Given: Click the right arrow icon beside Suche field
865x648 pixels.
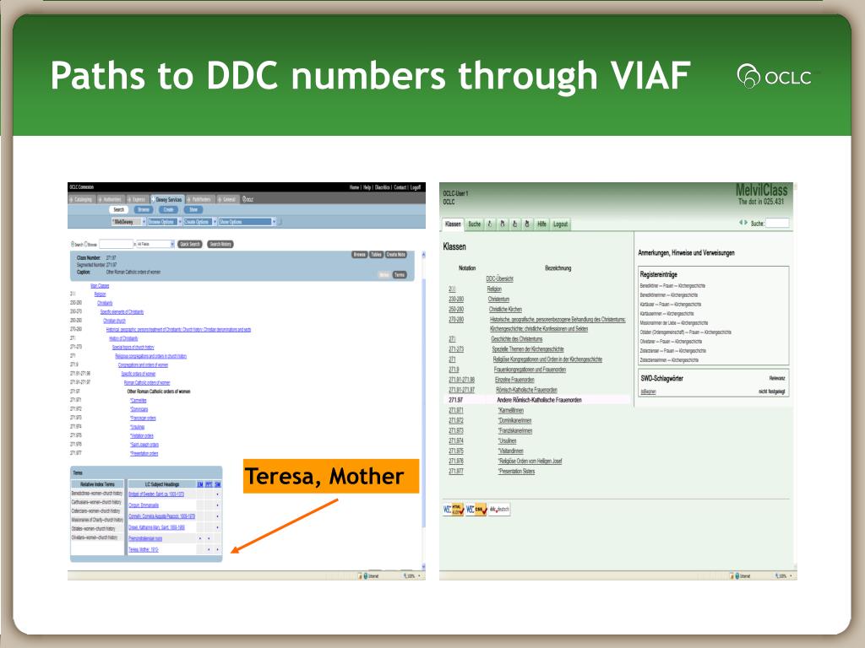Looking at the screenshot, I should point(746,223).
